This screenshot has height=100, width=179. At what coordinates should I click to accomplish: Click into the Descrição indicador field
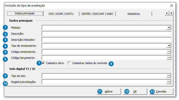106,40
